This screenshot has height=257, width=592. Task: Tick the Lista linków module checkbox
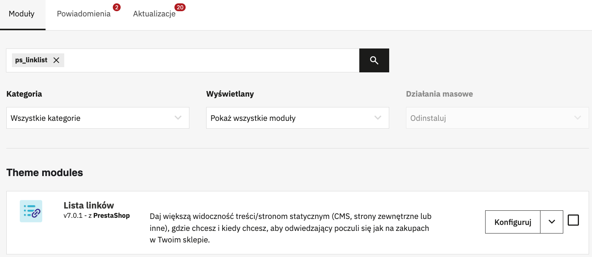pyautogui.click(x=573, y=220)
